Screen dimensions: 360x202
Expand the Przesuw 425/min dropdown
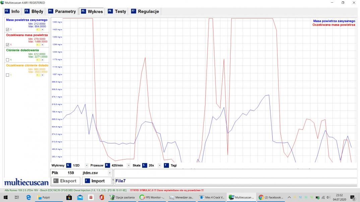pyautogui.click(x=126, y=165)
